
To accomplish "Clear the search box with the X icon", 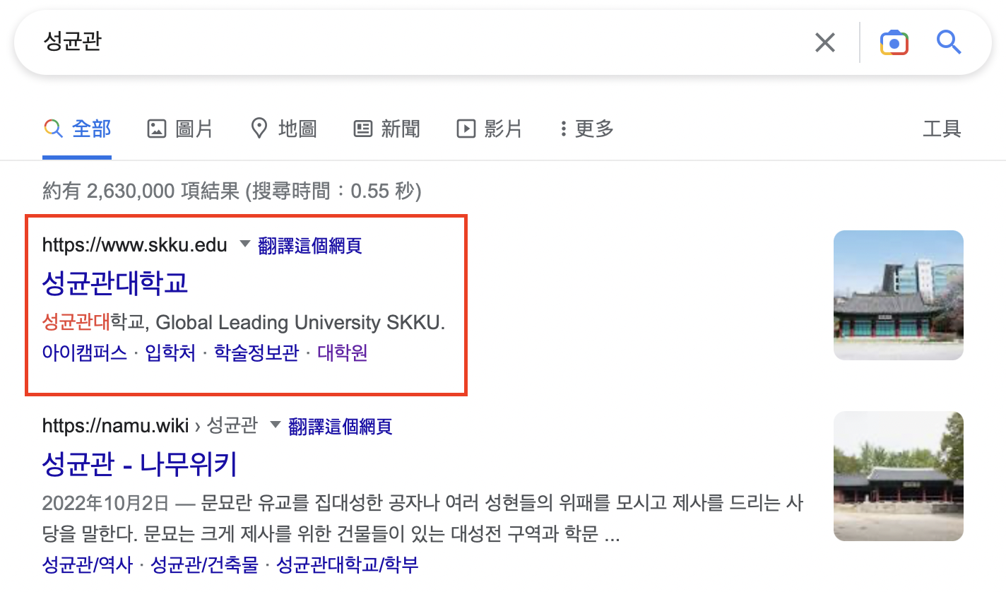I will (x=824, y=42).
